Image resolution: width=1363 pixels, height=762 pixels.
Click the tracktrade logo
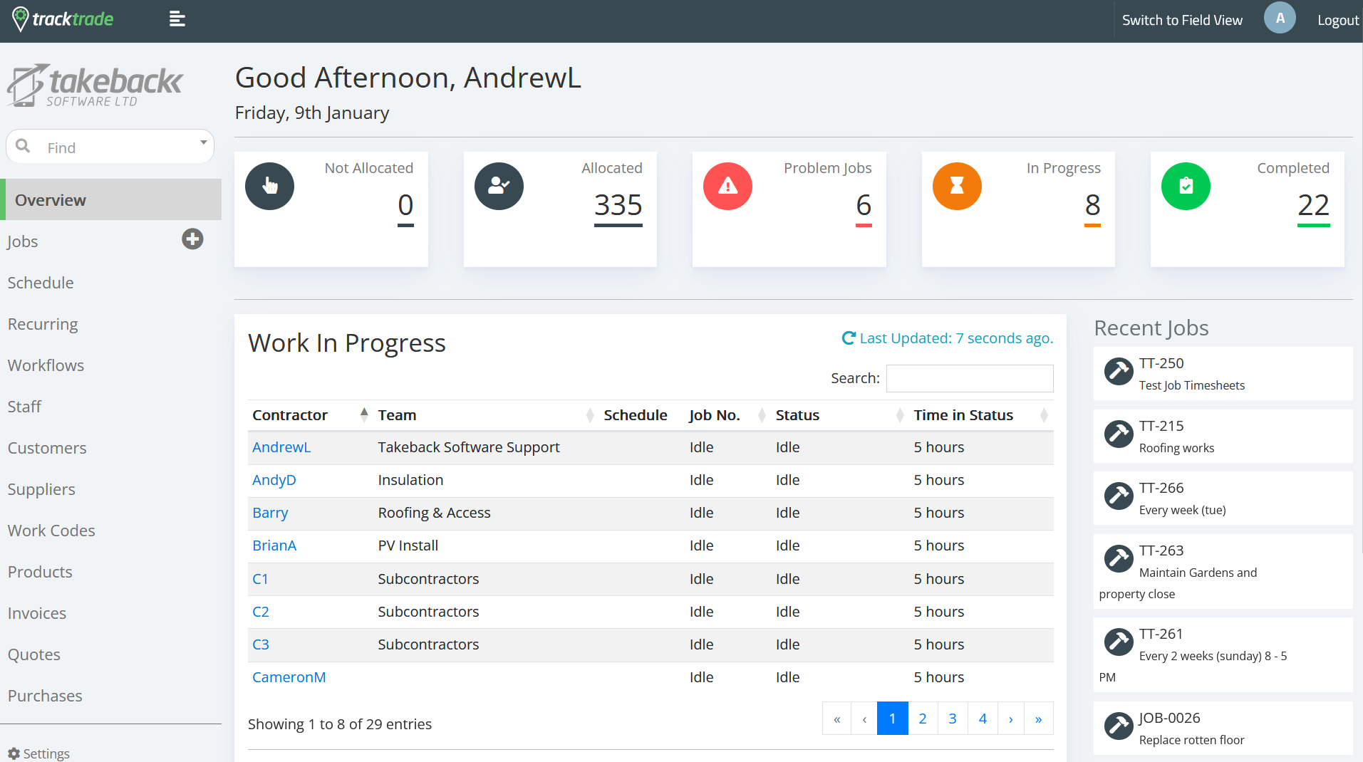[63, 19]
